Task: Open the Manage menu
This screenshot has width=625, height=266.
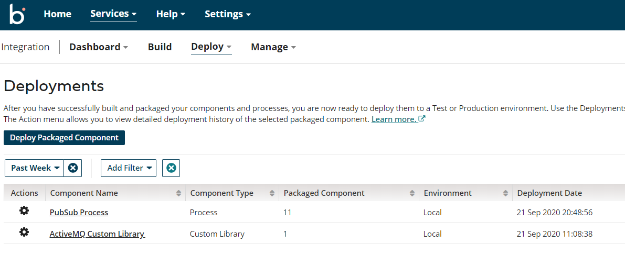Action: pos(273,47)
